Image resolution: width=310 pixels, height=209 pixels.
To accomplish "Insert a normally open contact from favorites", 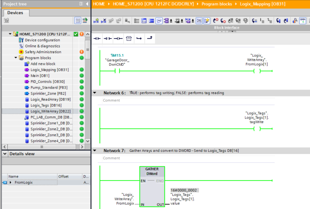I will (97, 38).
